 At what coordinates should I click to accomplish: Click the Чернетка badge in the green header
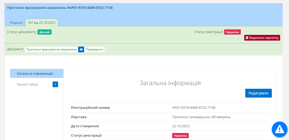[233, 32]
